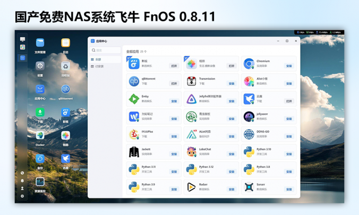Screen dimensions: 359x215
Task: Open the 备份 desktop icon
Action: [x=40, y=159]
